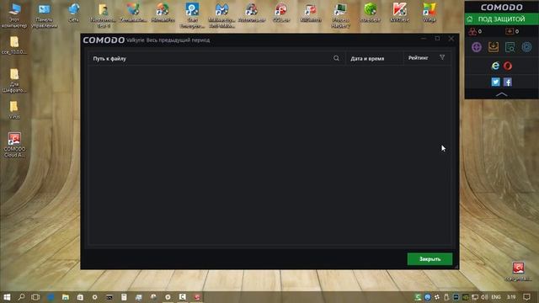
Task: Select the Kaspersky red K desktop shortcut
Action: pyautogui.click(x=400, y=13)
